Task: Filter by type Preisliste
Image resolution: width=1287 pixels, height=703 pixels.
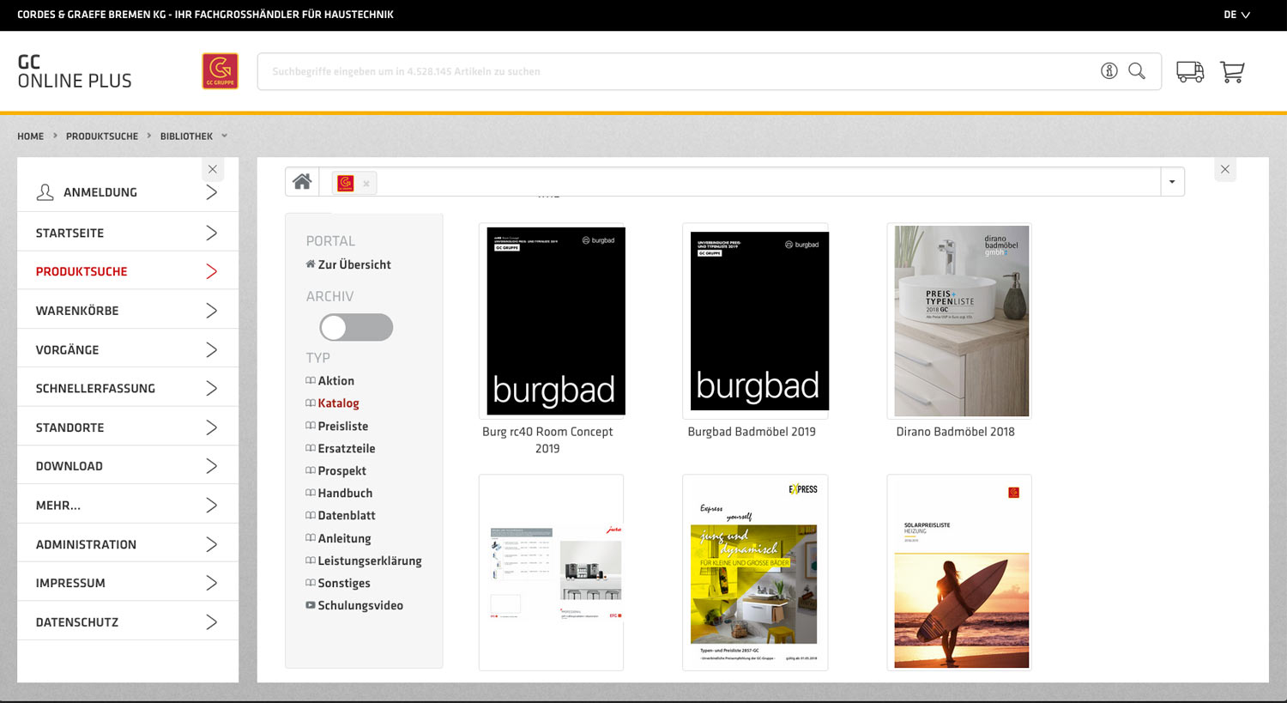Action: pos(342,426)
